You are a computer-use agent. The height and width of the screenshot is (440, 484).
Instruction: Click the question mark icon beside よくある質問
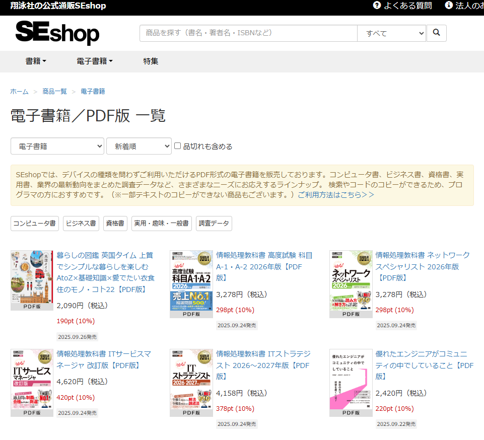377,5
